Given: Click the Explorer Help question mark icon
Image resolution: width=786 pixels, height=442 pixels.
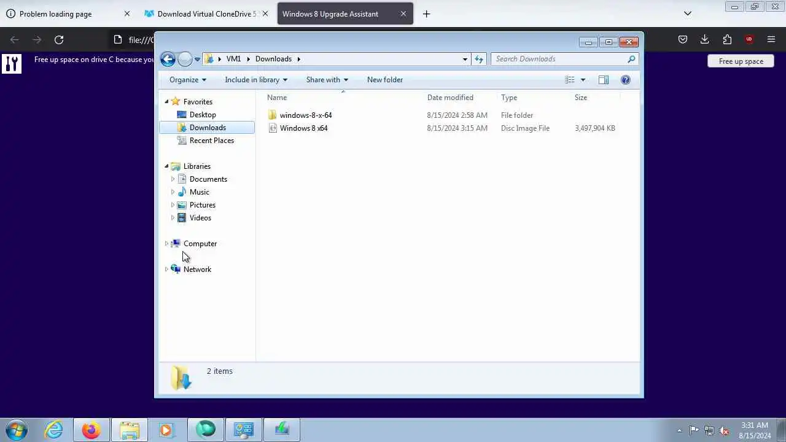Looking at the screenshot, I should (625, 80).
